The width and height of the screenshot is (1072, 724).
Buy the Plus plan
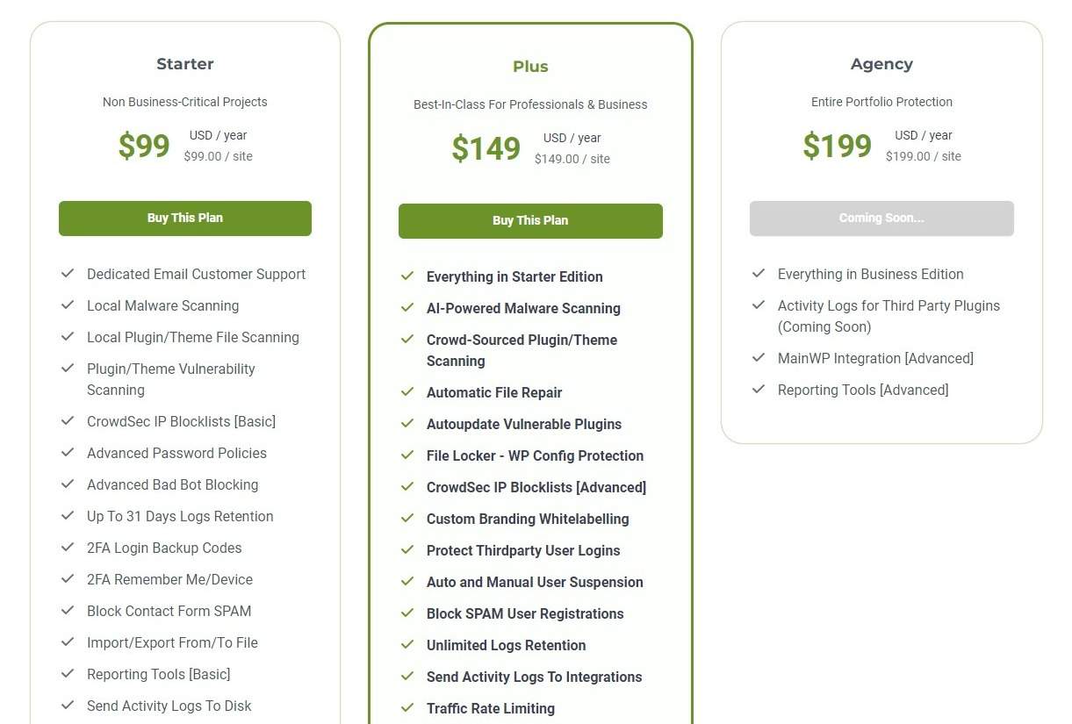point(530,221)
